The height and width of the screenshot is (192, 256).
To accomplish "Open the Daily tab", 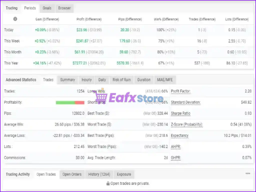I will [102, 80].
